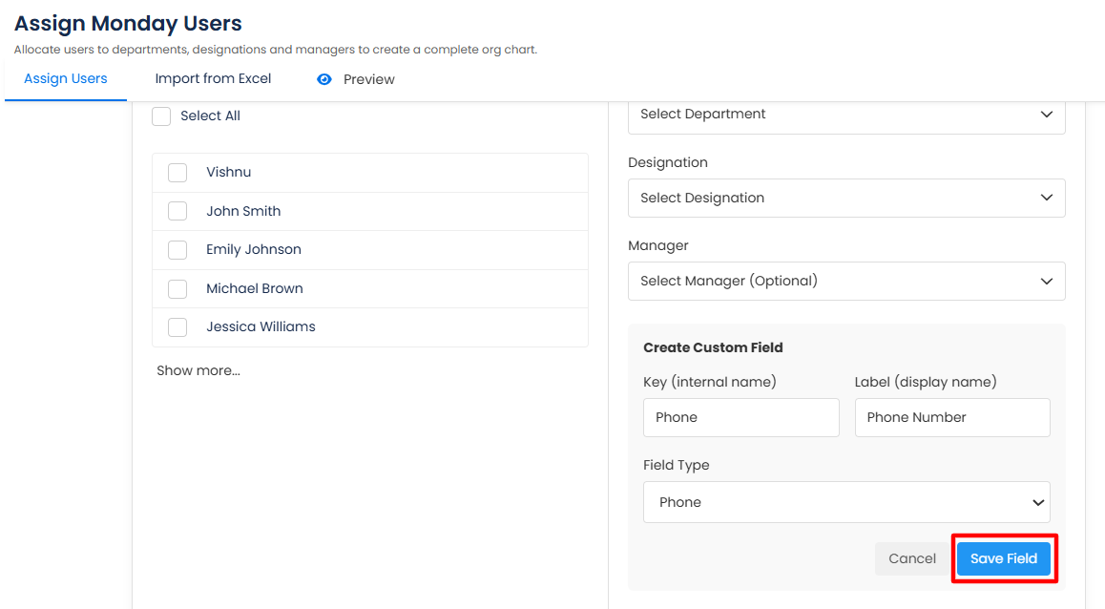Tick Emily Johnson's checkbox
This screenshot has width=1105, height=609.
[177, 249]
